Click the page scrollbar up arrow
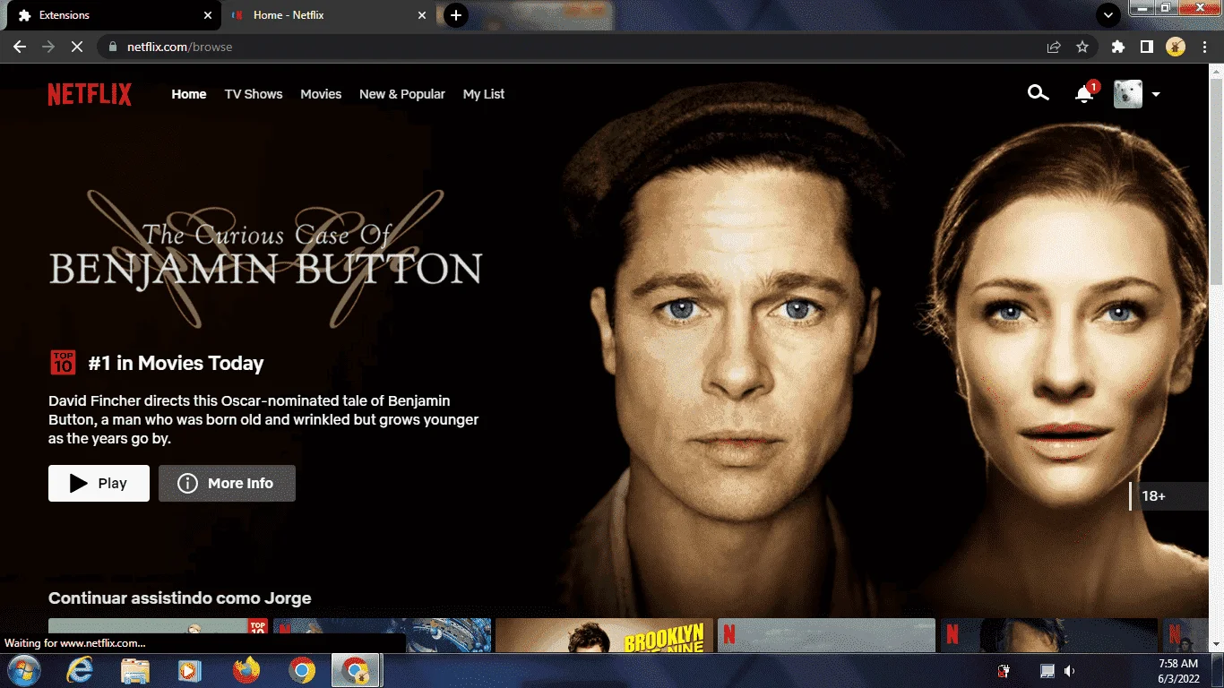This screenshot has width=1224, height=688. 1216,71
